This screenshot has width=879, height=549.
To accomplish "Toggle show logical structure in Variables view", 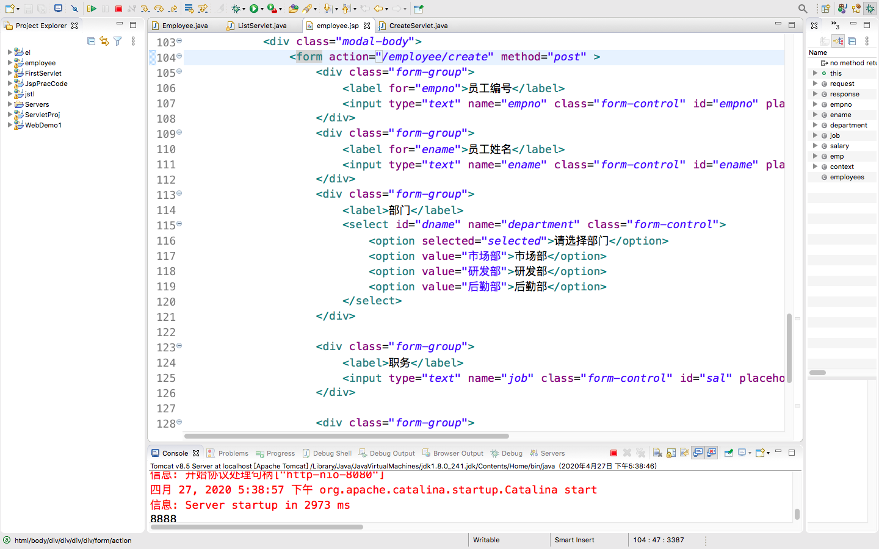I will (x=839, y=41).
